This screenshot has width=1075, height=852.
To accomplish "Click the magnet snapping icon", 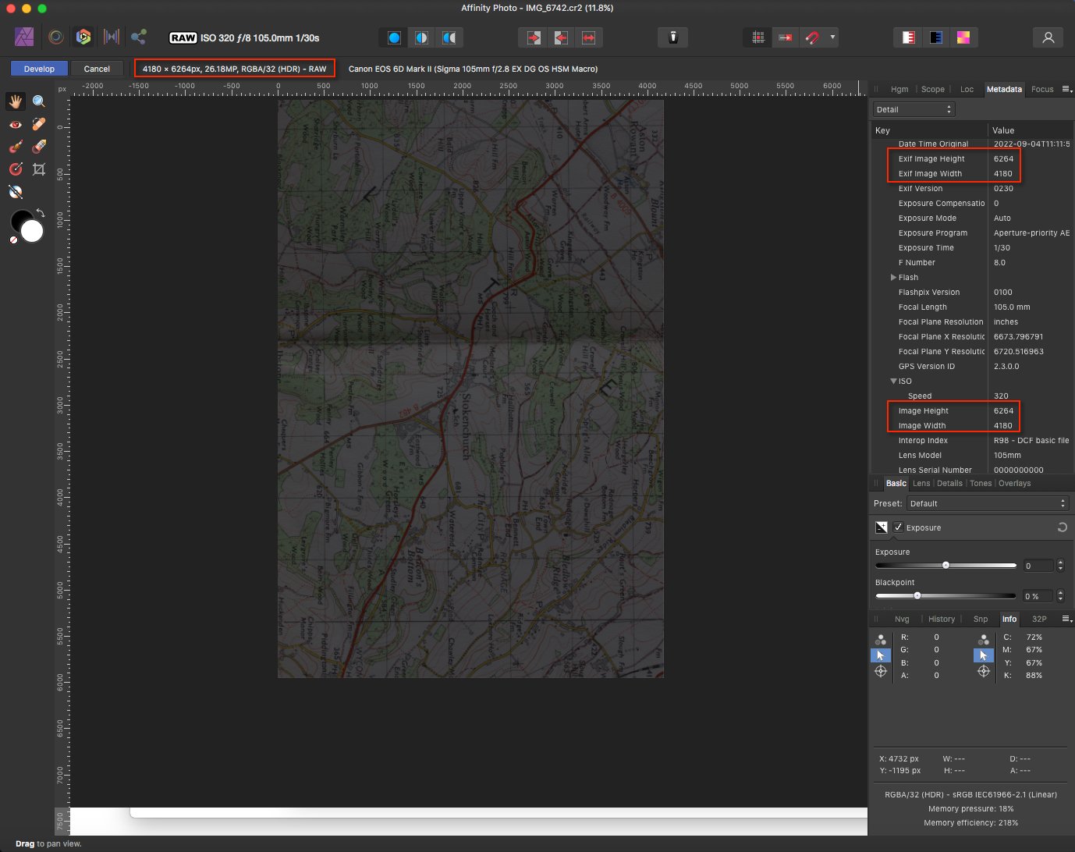I will click(812, 37).
